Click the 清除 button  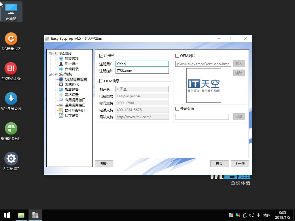coord(239,73)
